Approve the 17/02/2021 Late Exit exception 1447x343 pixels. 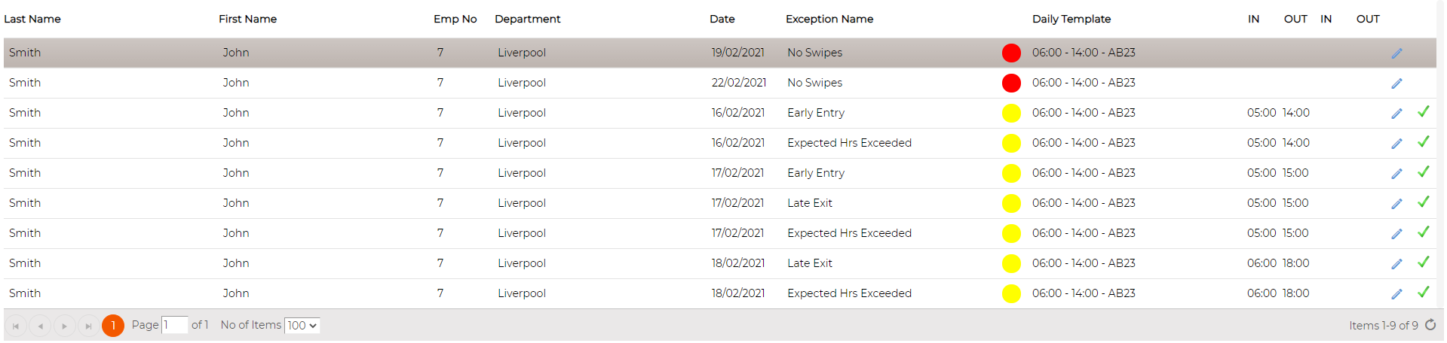tap(1423, 202)
